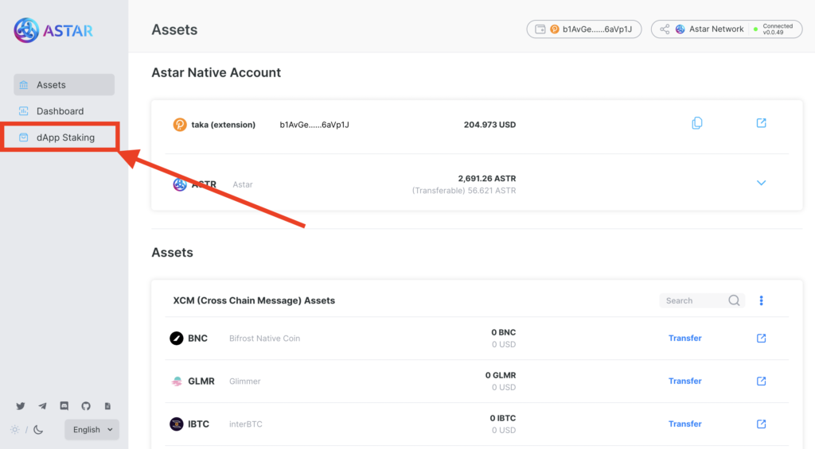This screenshot has width=815, height=449.
Task: Open the three-dot XCM assets options menu
Action: (x=762, y=300)
